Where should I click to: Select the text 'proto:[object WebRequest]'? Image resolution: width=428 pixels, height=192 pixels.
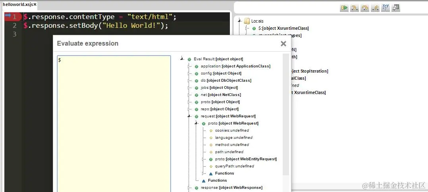pos(233,123)
